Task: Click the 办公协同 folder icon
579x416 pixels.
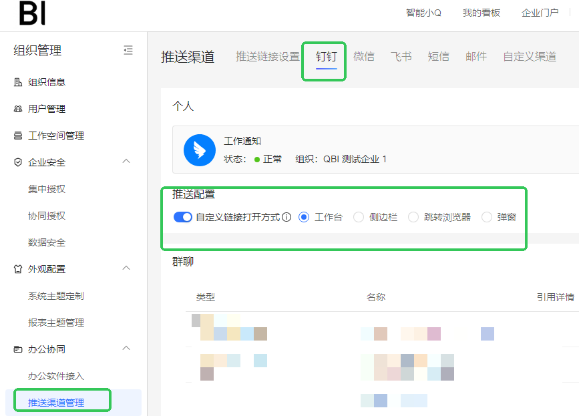Action: tap(18, 349)
